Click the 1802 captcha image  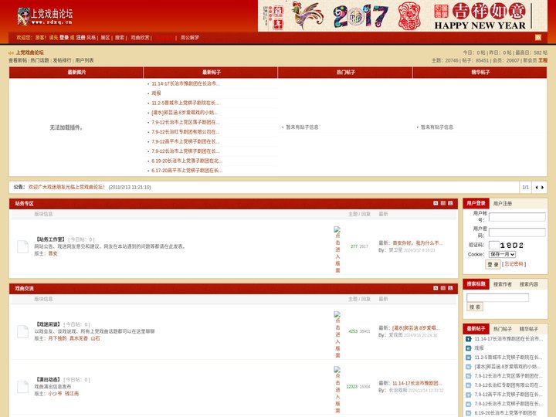click(512, 245)
